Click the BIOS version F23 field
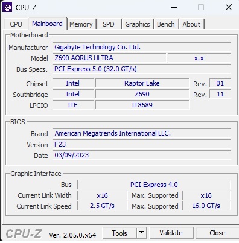Viewport: 239px width, 243px height. click(x=142, y=144)
